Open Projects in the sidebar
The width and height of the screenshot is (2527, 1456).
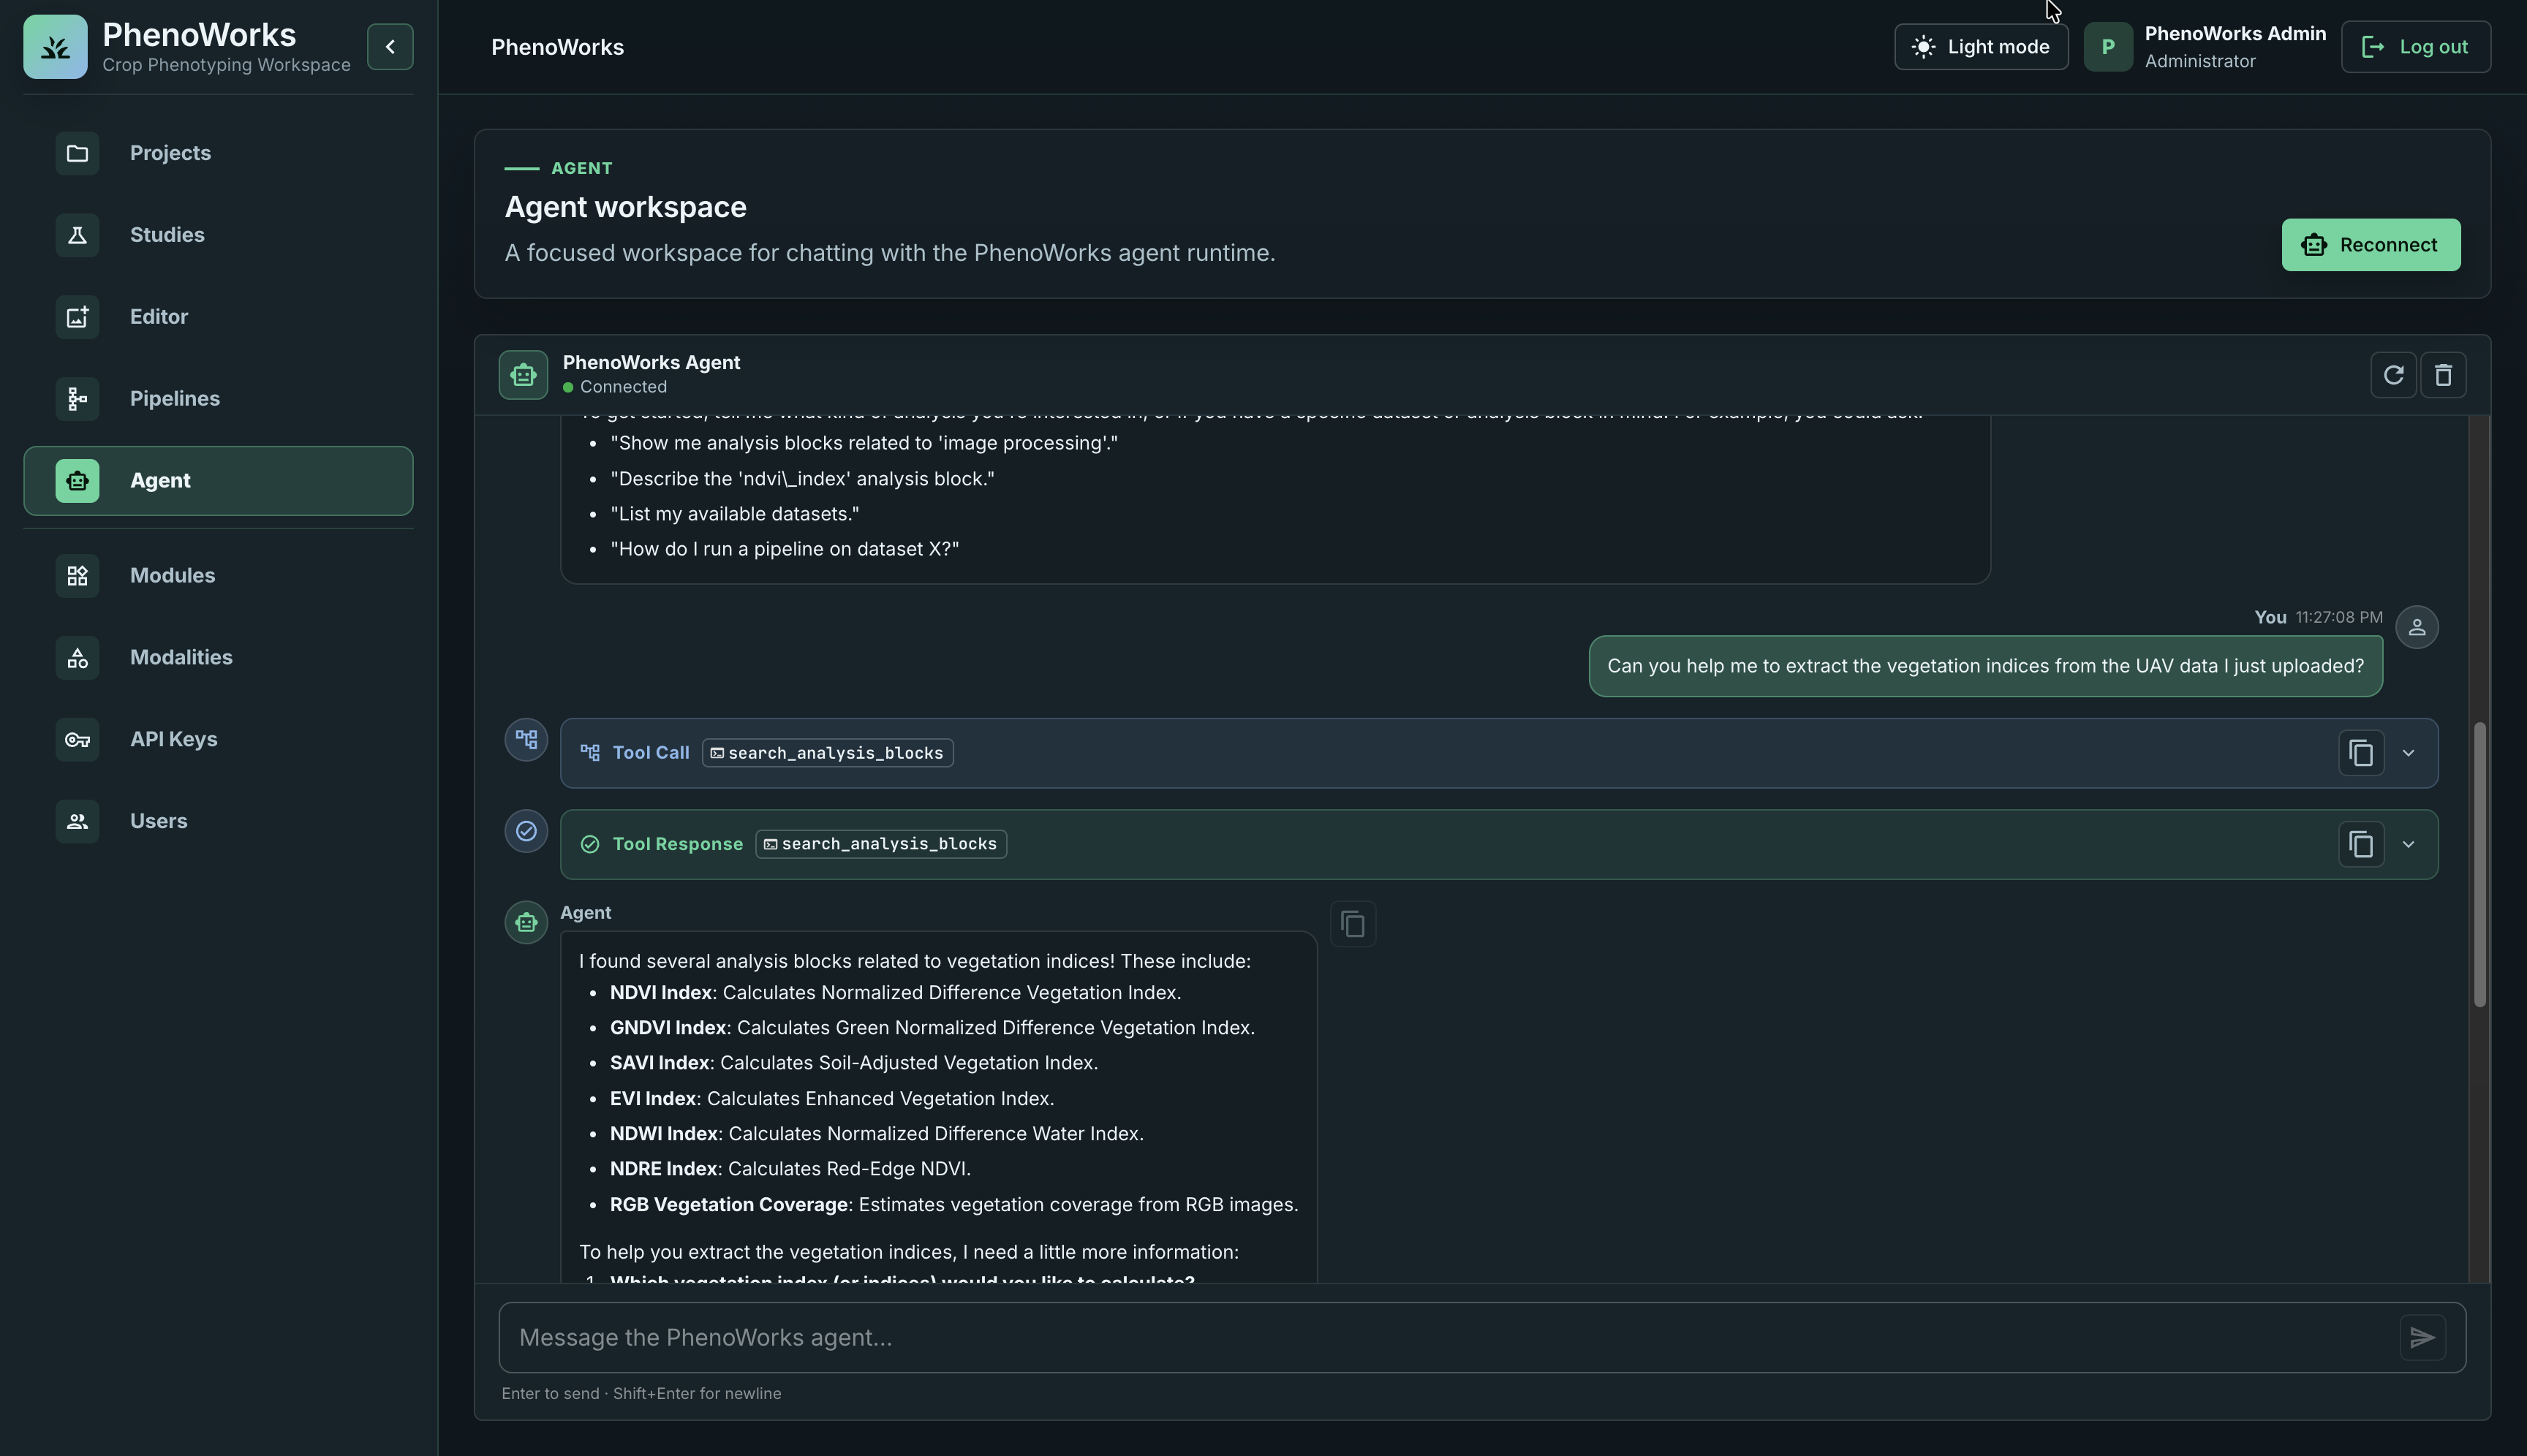coord(218,153)
